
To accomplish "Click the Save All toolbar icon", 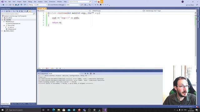I will pos(18,5).
